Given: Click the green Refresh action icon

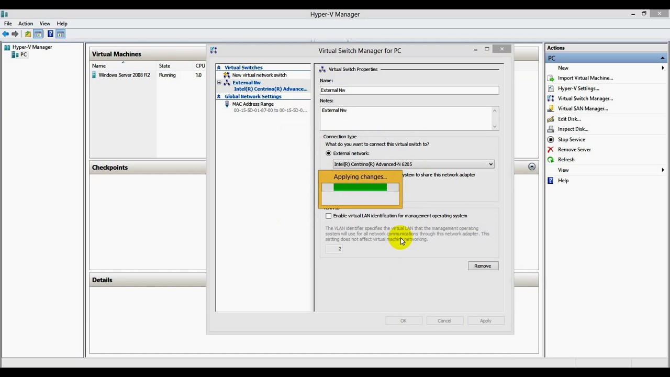Looking at the screenshot, I should click(x=551, y=160).
